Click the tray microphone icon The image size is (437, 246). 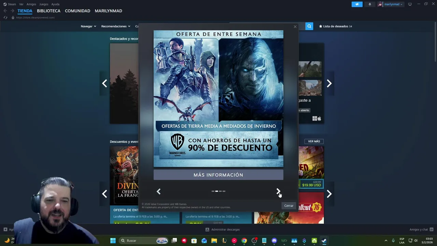coord(393,241)
